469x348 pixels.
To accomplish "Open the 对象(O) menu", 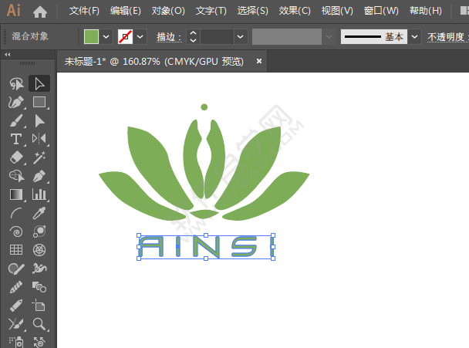I will pyautogui.click(x=168, y=11).
